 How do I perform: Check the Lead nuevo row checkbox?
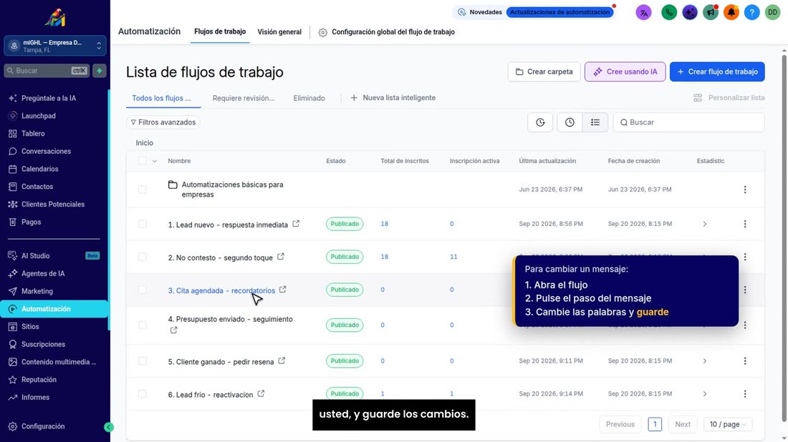(143, 224)
